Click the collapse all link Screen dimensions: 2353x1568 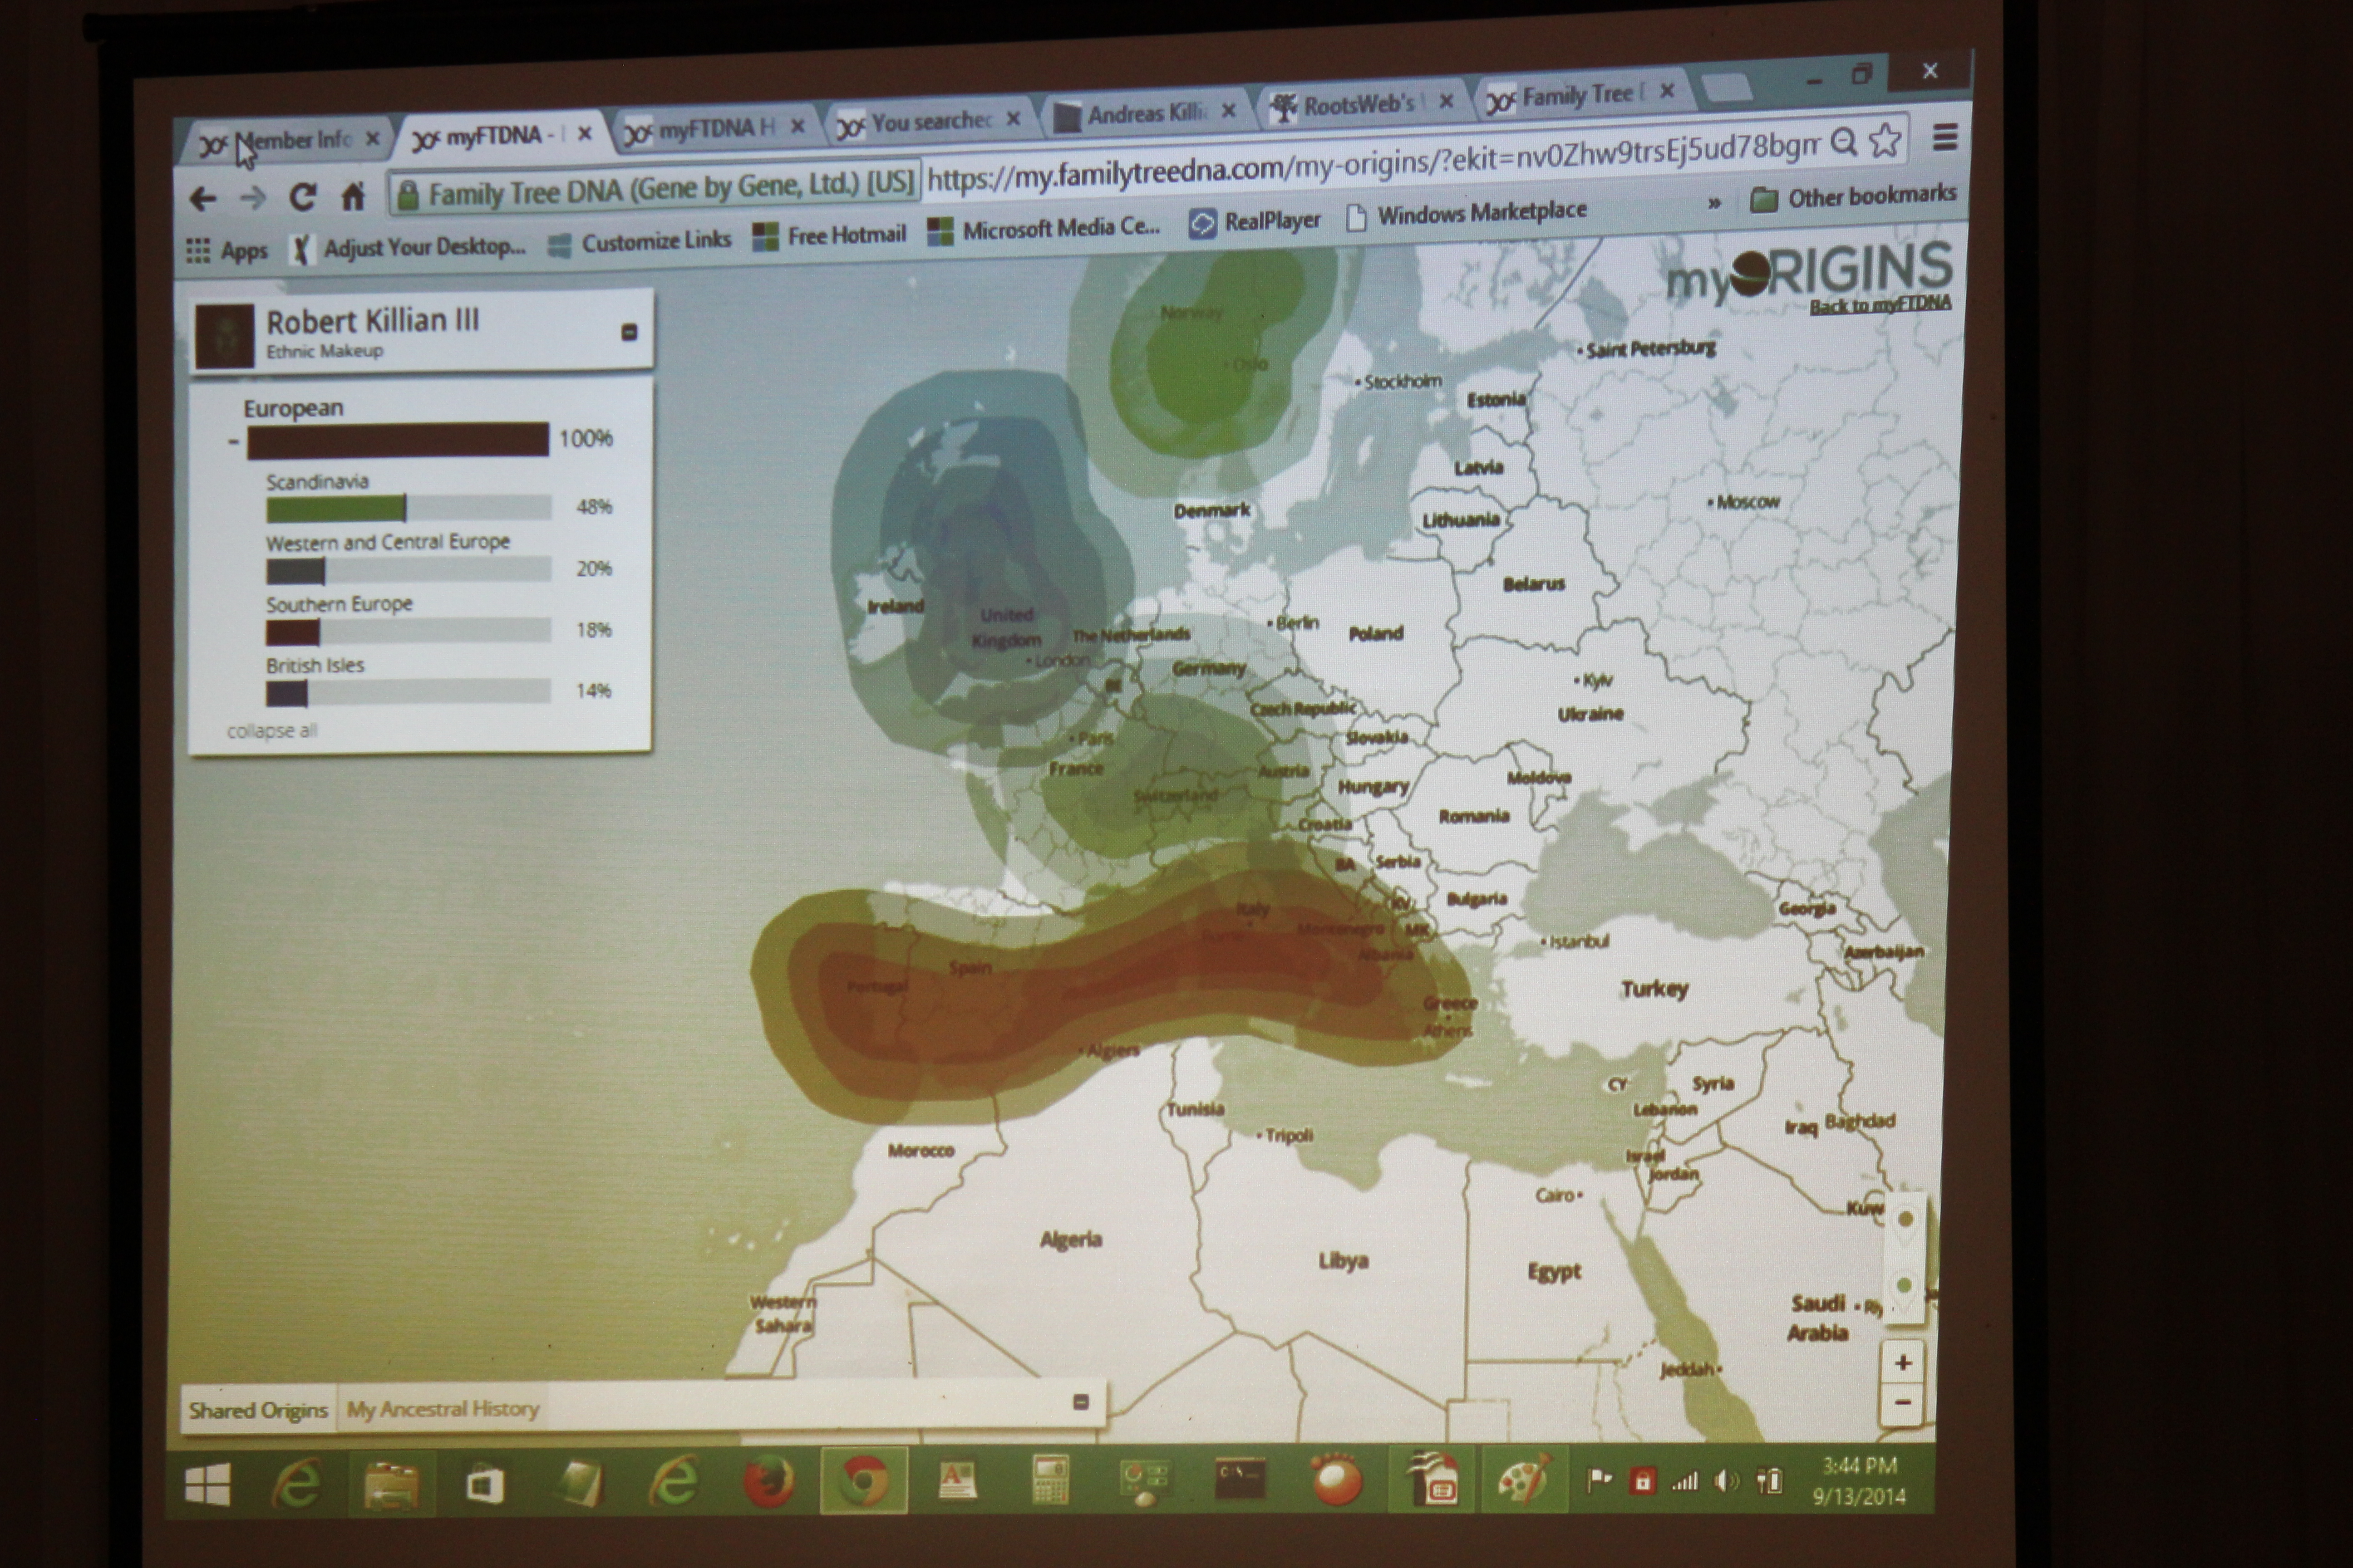272,731
